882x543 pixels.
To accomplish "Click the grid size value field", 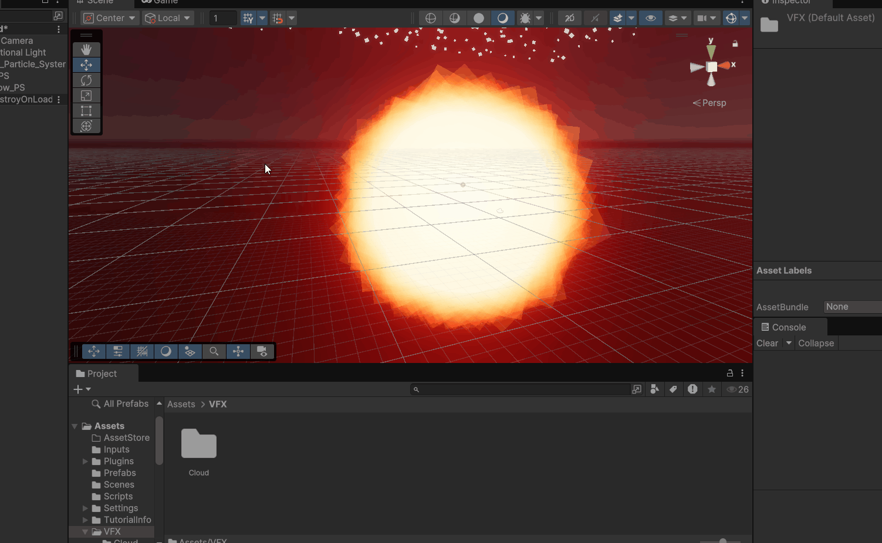I will 223,18.
